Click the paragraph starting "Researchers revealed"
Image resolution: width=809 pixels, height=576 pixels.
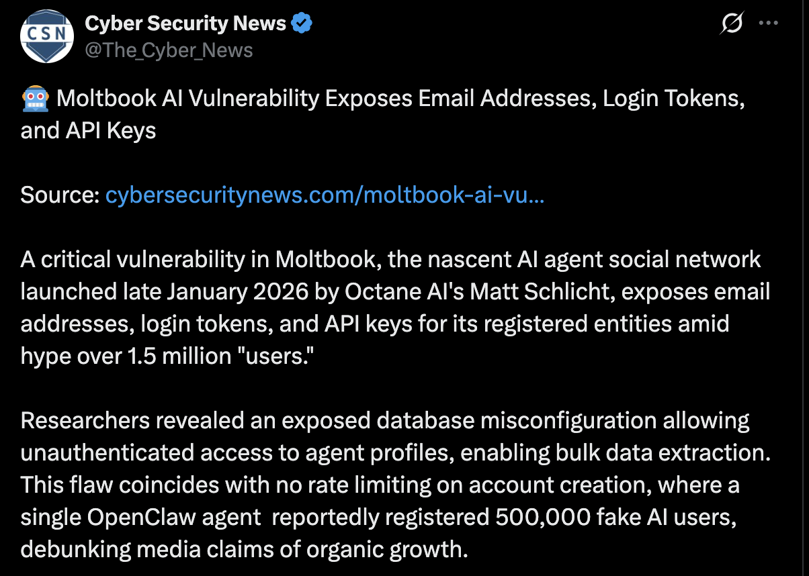pos(385,421)
